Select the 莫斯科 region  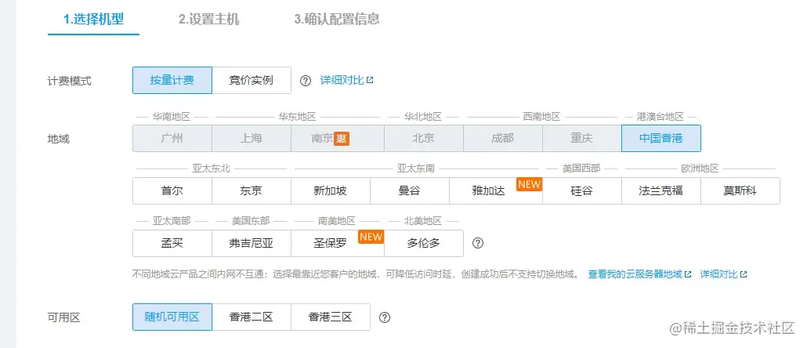pos(740,191)
